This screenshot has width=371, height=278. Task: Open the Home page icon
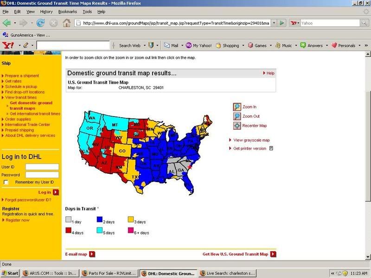click(x=66, y=23)
